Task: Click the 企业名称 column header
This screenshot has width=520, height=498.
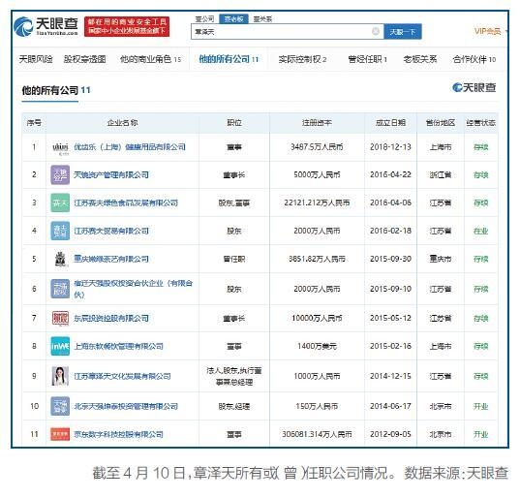Action: click(x=122, y=123)
